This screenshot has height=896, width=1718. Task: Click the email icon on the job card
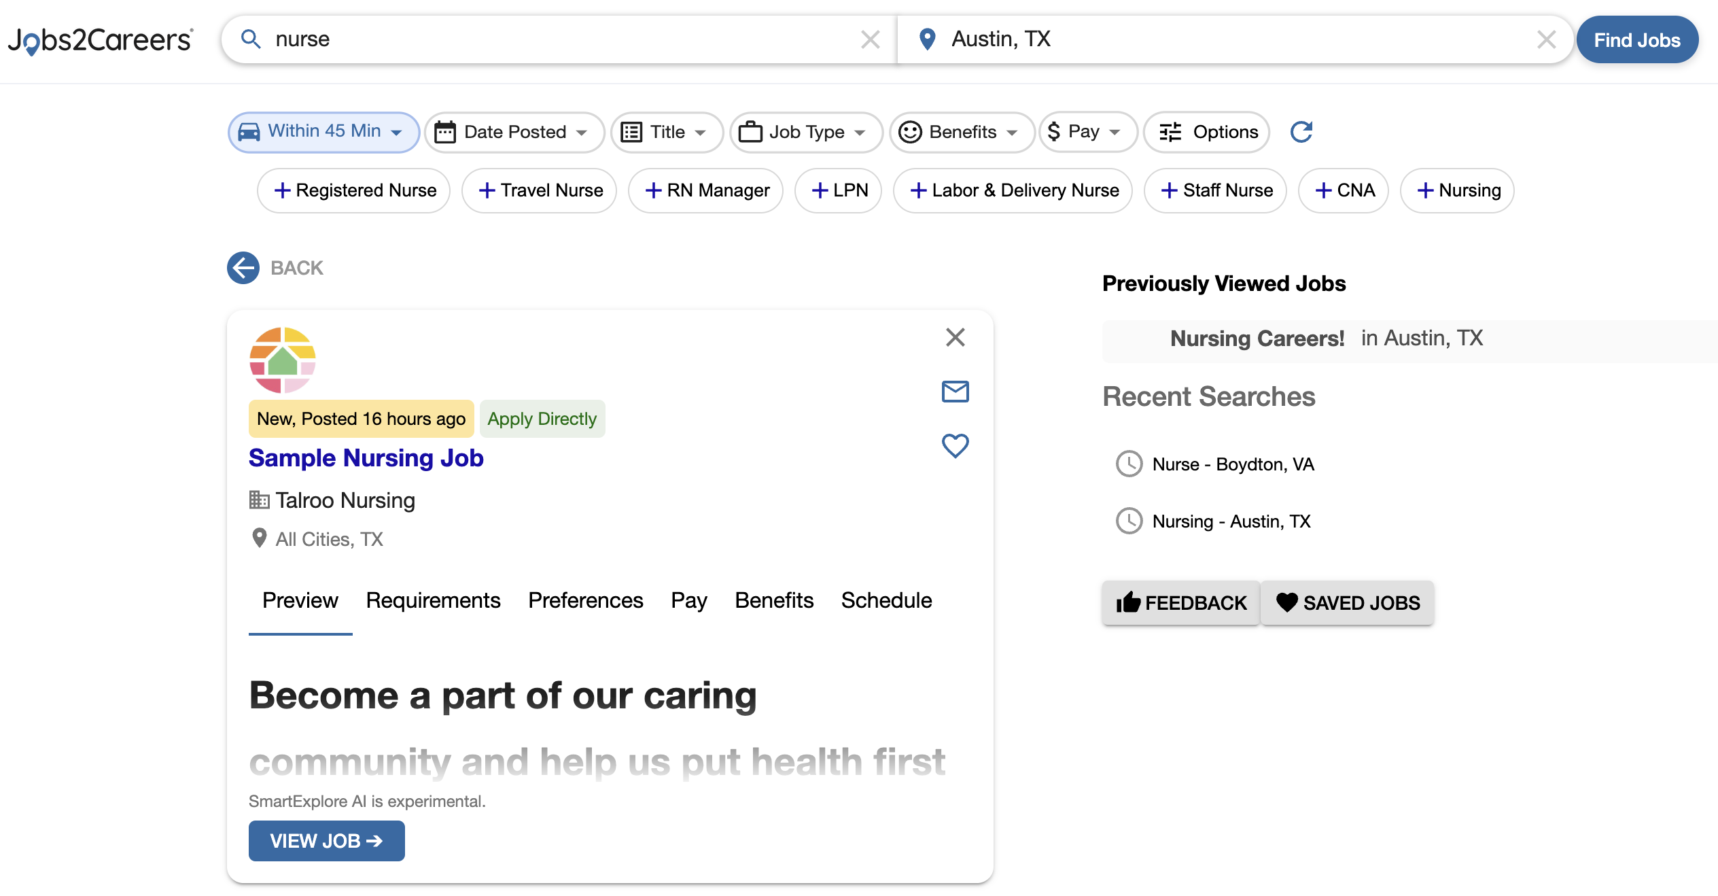pyautogui.click(x=955, y=392)
